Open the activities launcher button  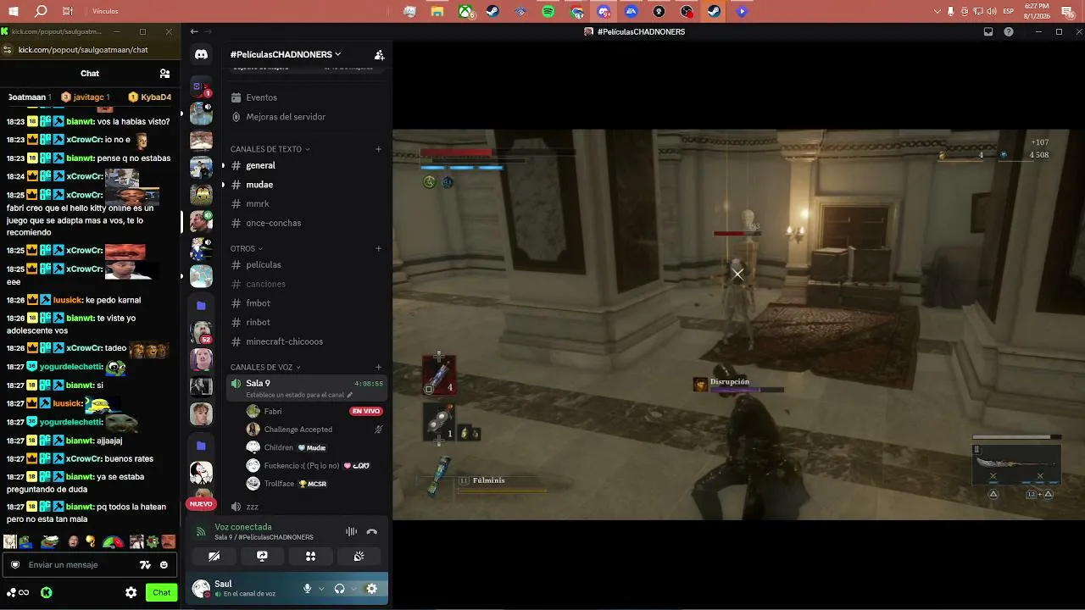pos(310,556)
